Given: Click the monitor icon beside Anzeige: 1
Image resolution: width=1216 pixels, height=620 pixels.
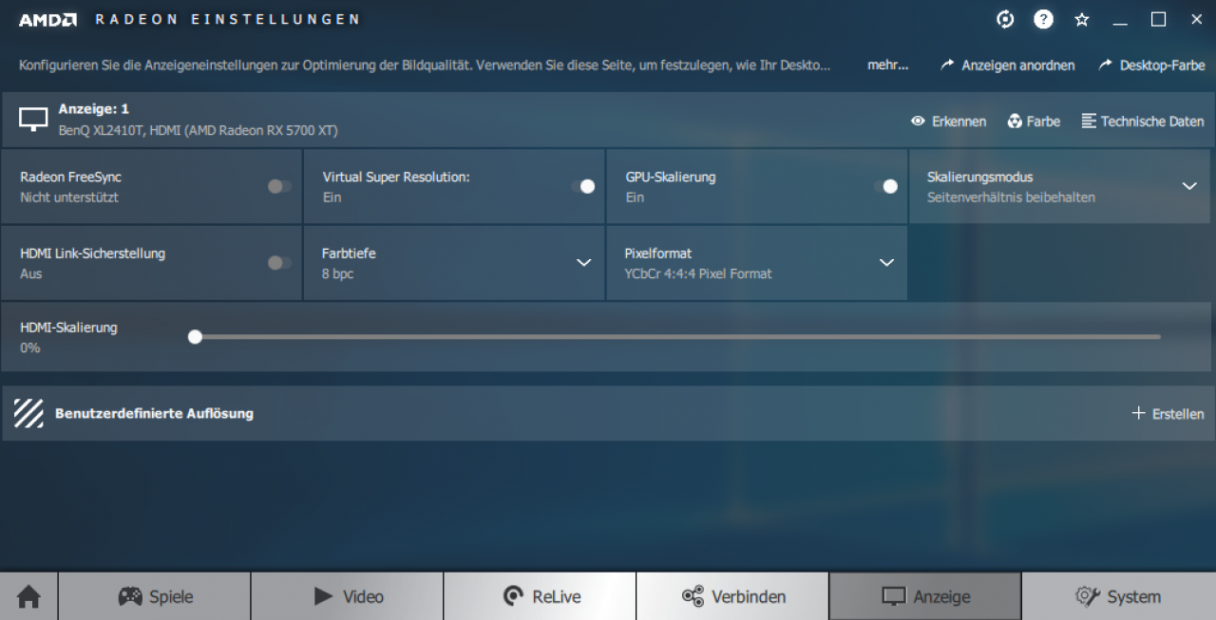Looking at the screenshot, I should (33, 120).
